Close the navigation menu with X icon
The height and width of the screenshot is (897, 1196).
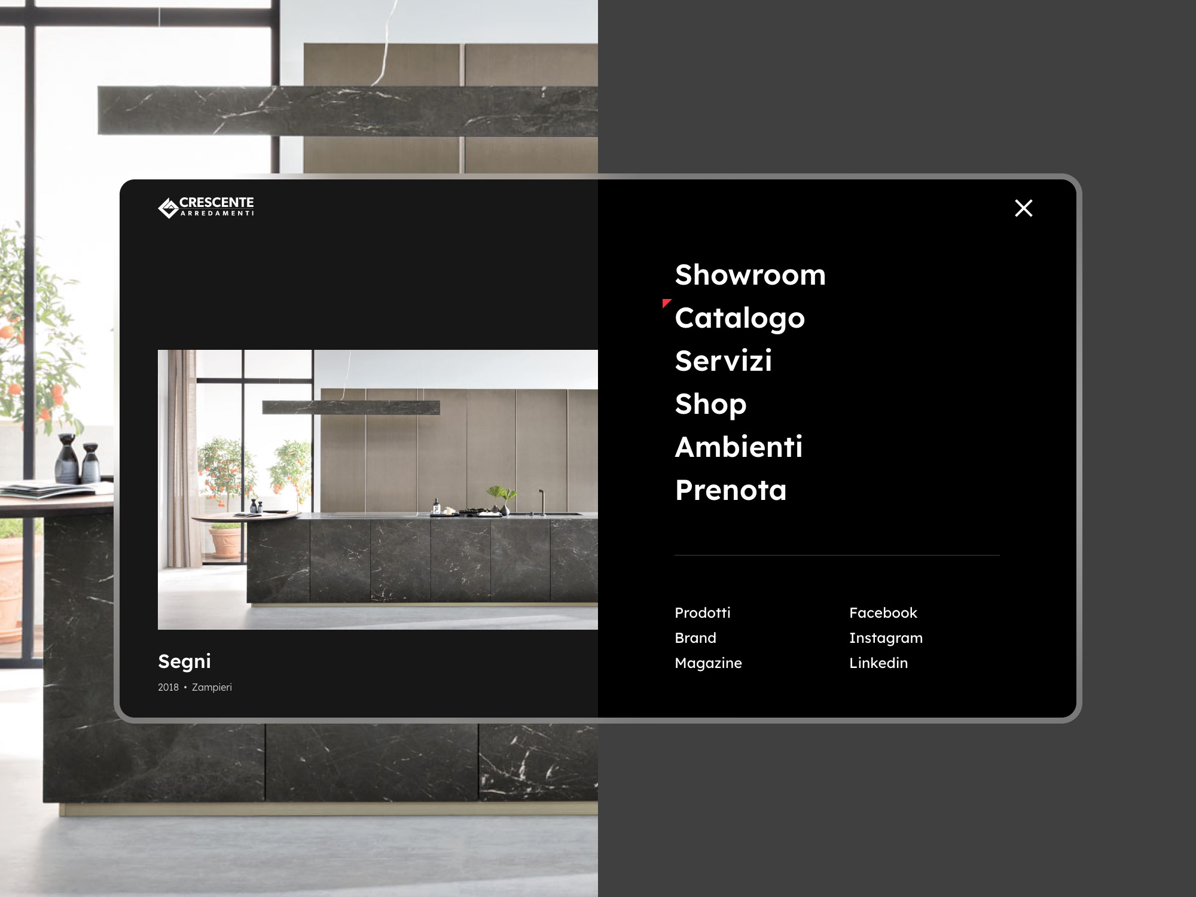(1024, 208)
